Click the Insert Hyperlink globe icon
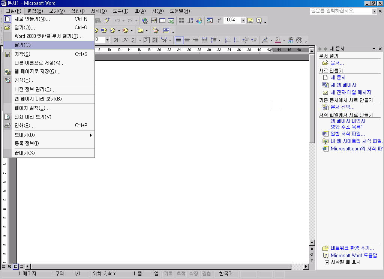 point(145,20)
